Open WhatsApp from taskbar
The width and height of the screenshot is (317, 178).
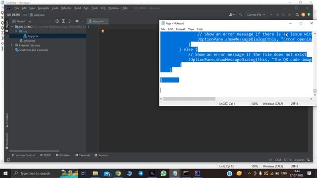[163, 174]
